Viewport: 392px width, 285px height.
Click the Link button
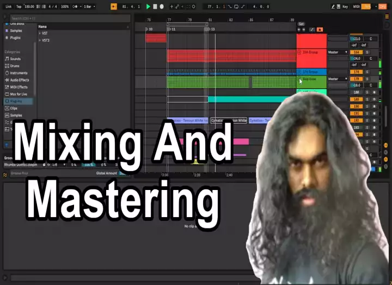(x=9, y=7)
